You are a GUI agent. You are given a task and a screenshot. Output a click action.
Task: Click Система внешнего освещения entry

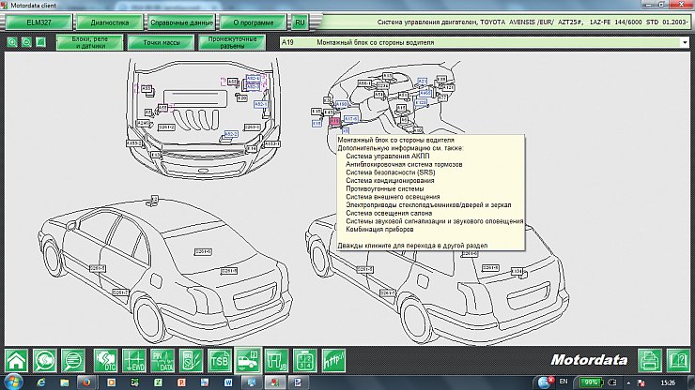pyautogui.click(x=393, y=197)
